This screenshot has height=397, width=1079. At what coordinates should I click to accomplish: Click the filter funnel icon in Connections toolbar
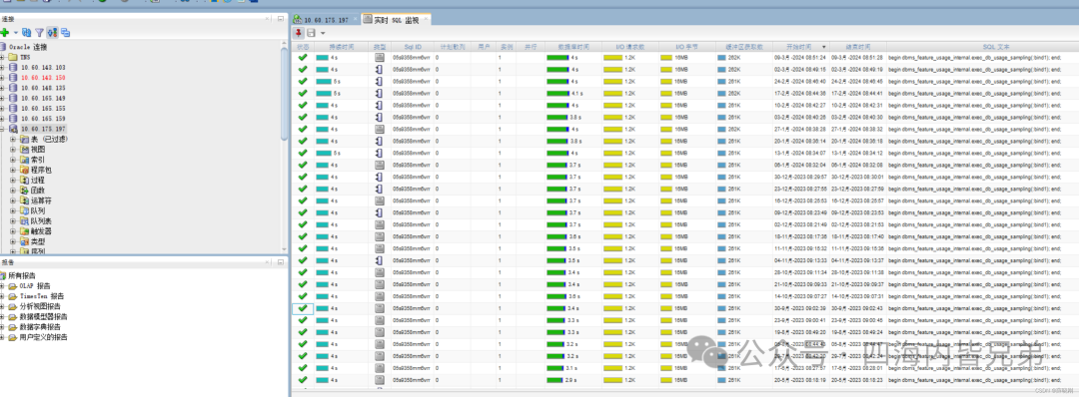pyautogui.click(x=39, y=32)
